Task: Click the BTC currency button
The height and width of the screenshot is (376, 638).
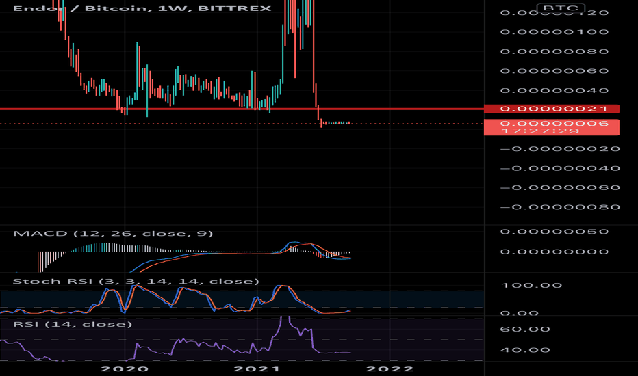Action: (x=561, y=8)
